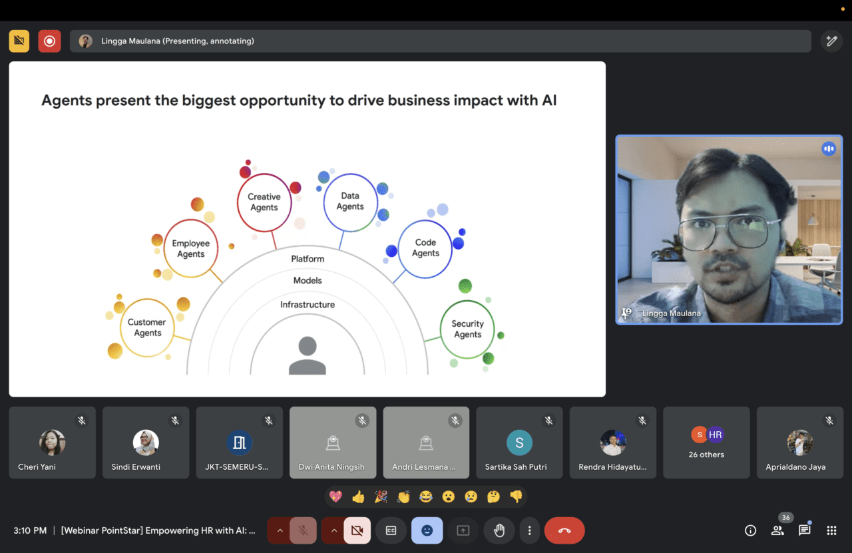The height and width of the screenshot is (553, 852).
Task: Click the present screen icon
Action: click(463, 530)
